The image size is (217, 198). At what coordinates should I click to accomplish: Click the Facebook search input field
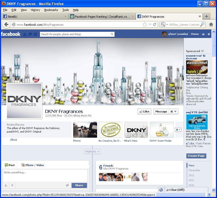[x=75, y=34]
